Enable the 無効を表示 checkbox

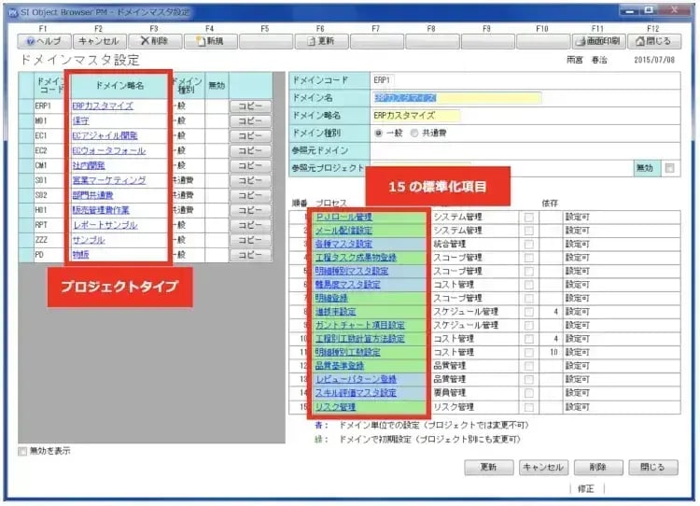pos(23,452)
